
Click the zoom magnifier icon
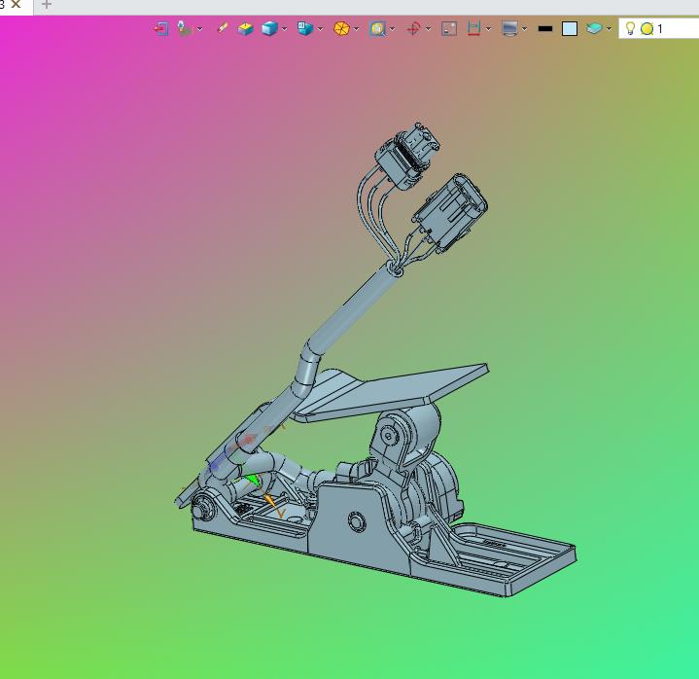click(x=377, y=29)
